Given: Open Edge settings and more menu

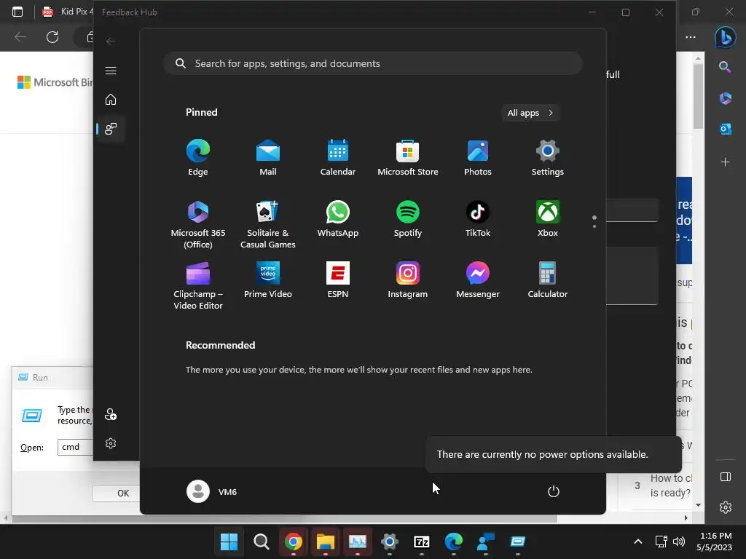Looking at the screenshot, I should pyautogui.click(x=691, y=37).
